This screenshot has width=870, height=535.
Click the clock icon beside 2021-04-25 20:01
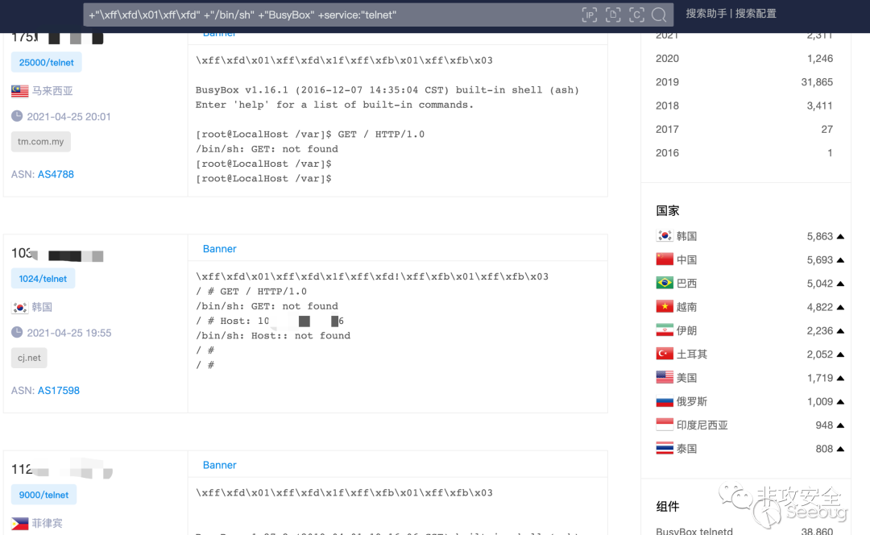pos(17,116)
